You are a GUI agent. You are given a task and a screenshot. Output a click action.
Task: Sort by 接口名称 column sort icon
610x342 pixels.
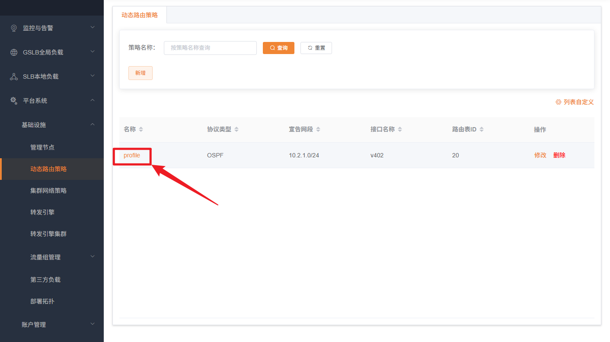[x=400, y=130]
